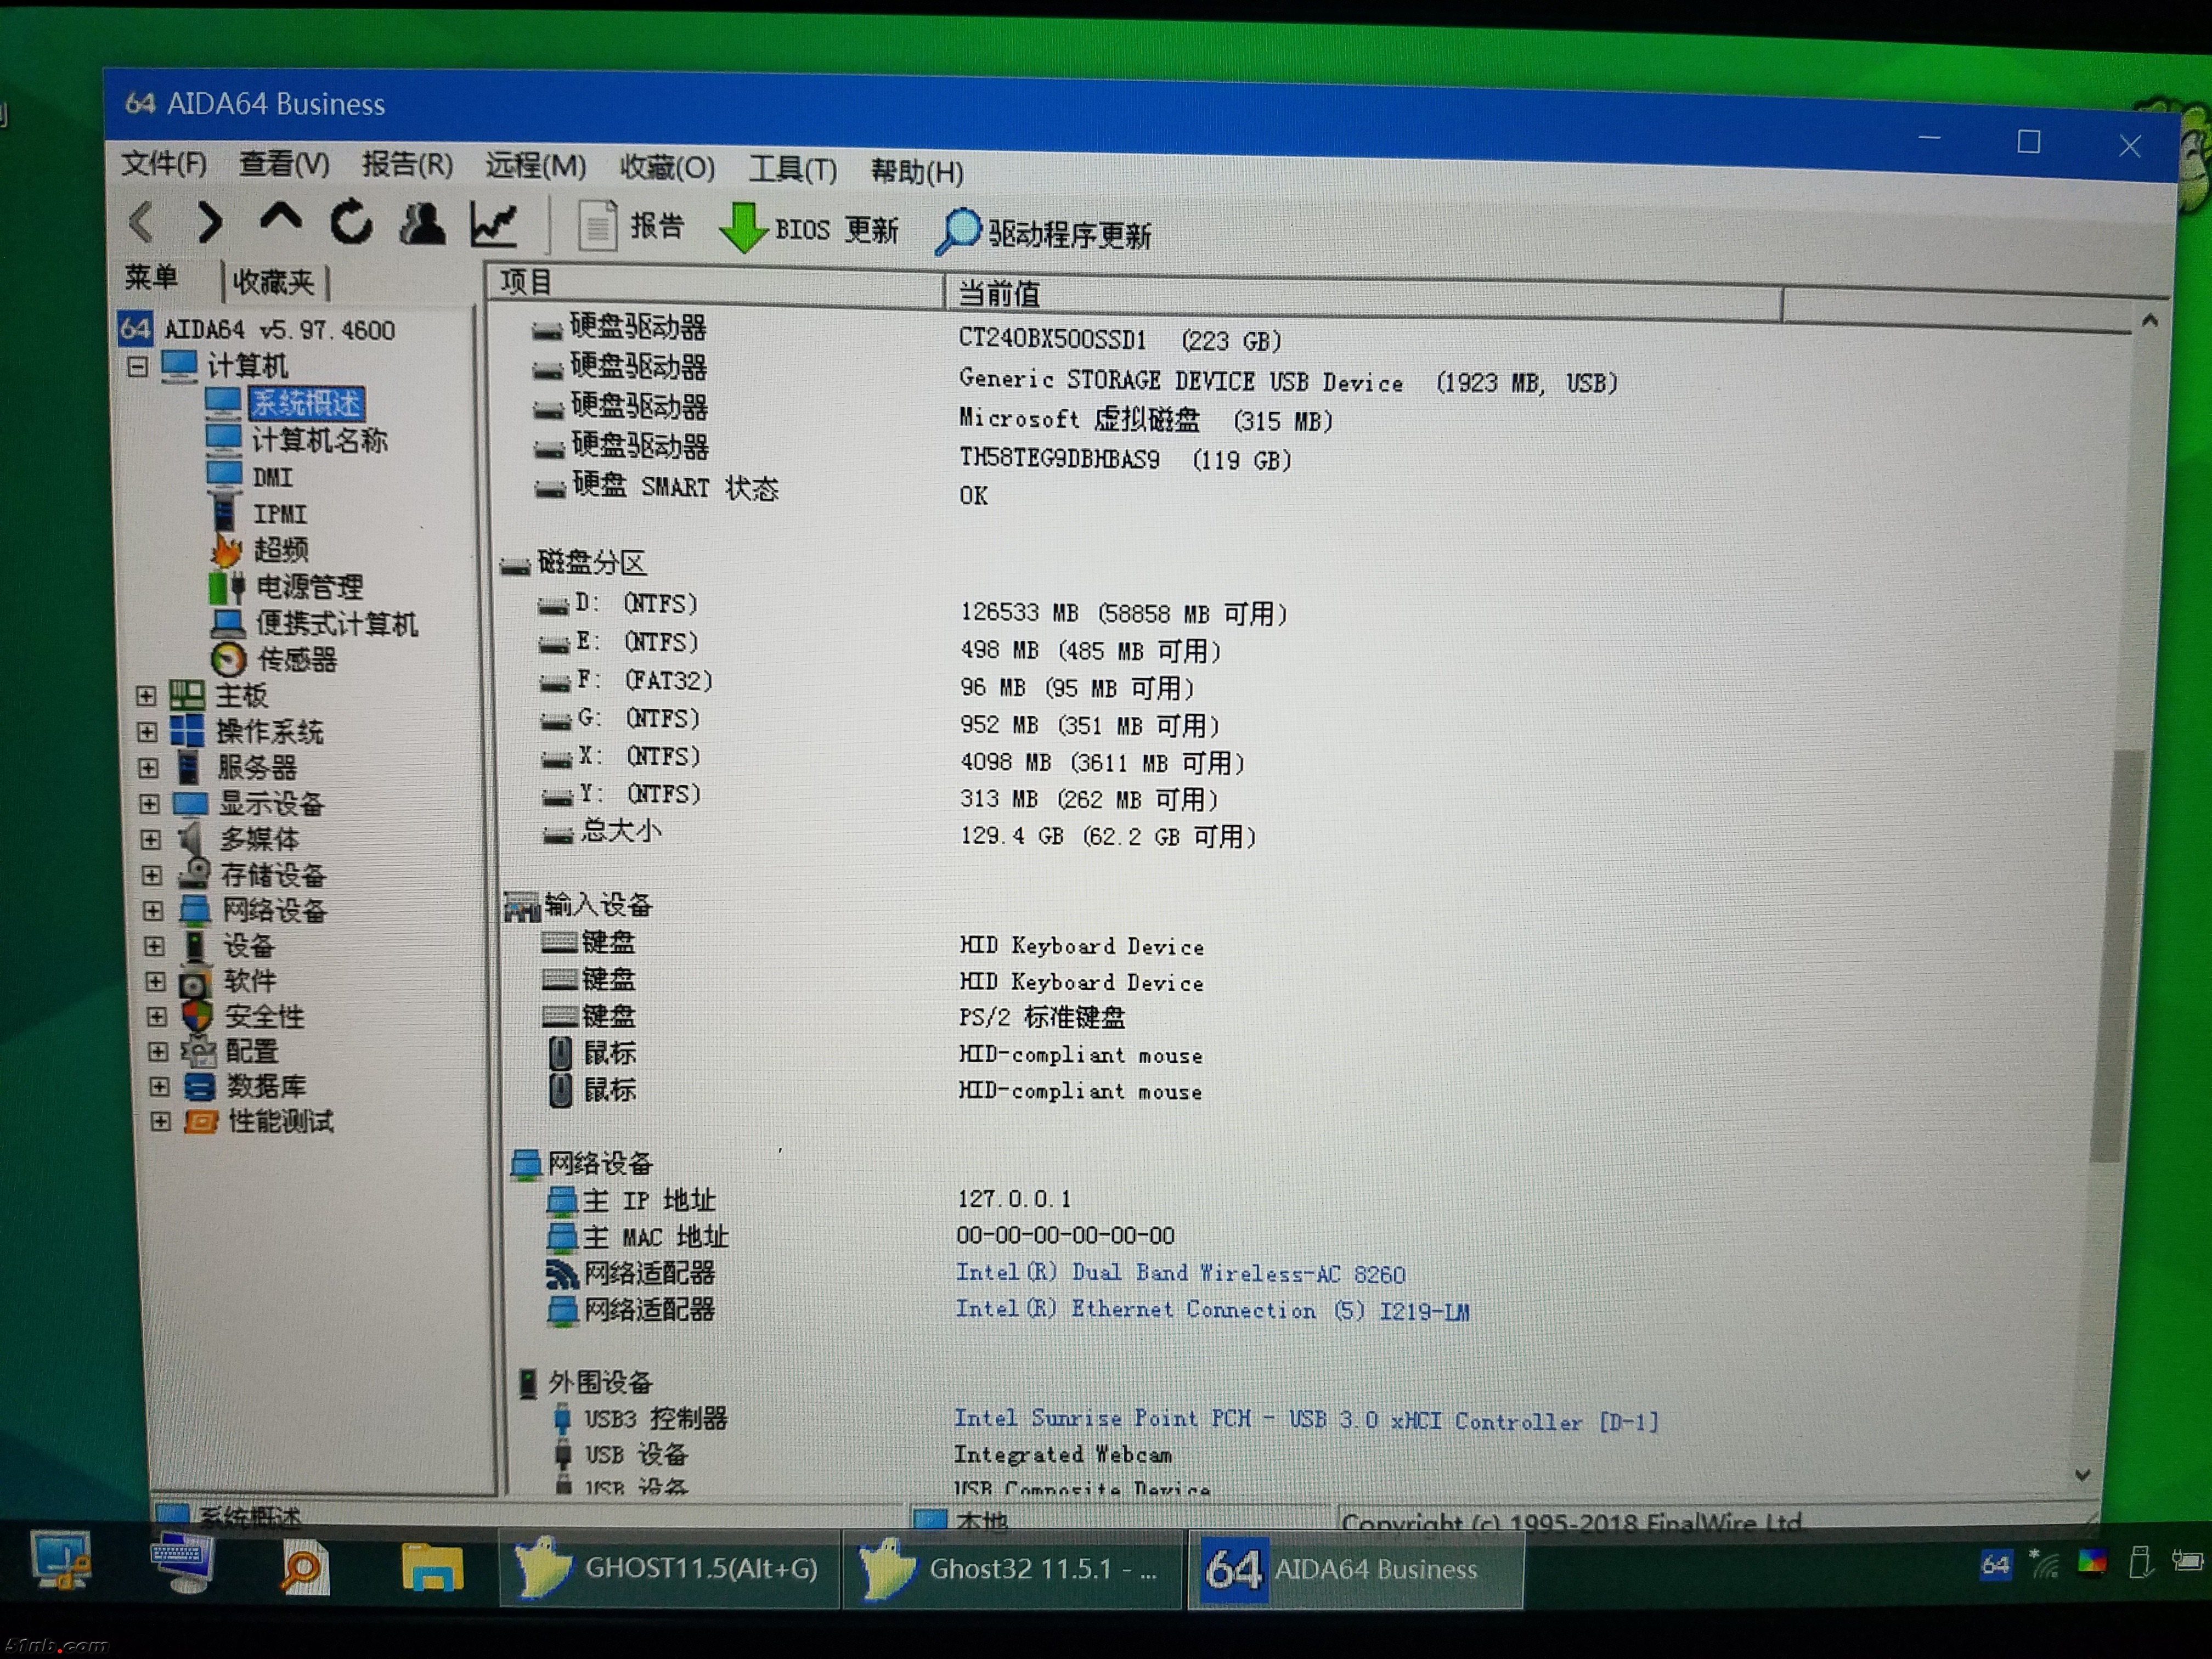Screen dimensions: 2212x1659
Task: Expand the 性能测试 tree node
Action: coord(160,1121)
